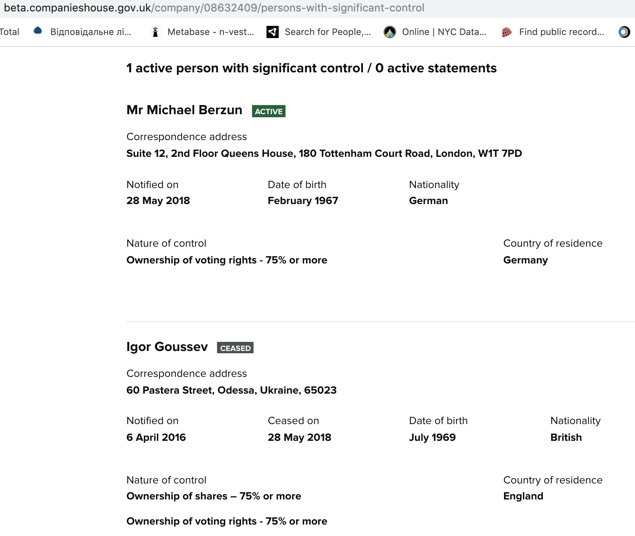Click the grey CEASED status badge
Screen dimensions: 635x536
(x=235, y=348)
